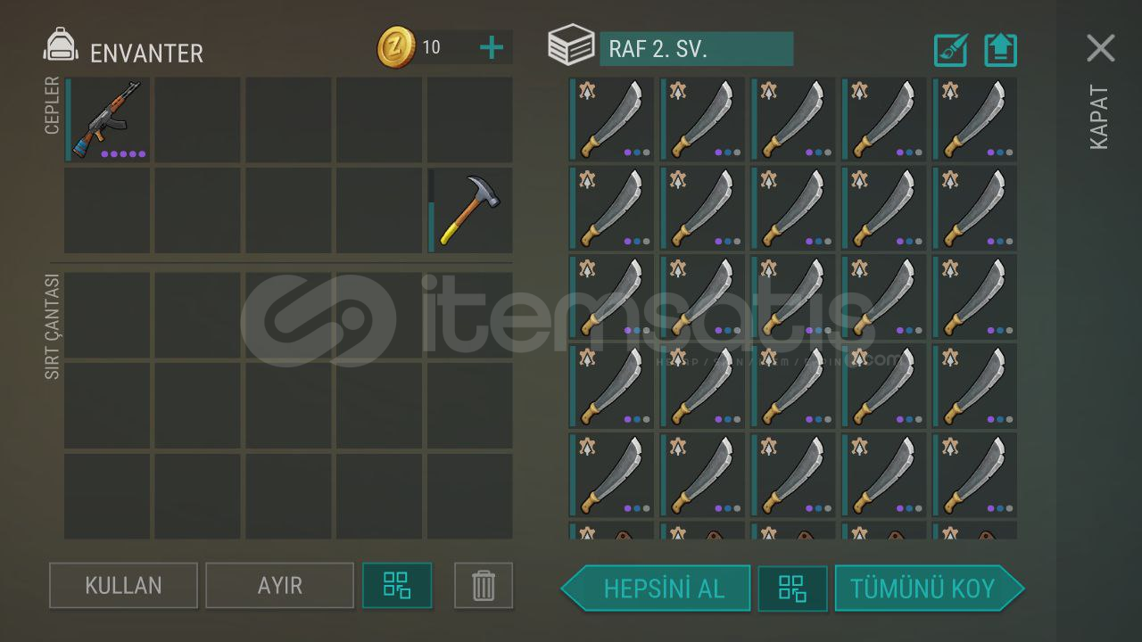Take everything with HEPSİNİ AL
The image size is (1142, 642).
tap(656, 588)
